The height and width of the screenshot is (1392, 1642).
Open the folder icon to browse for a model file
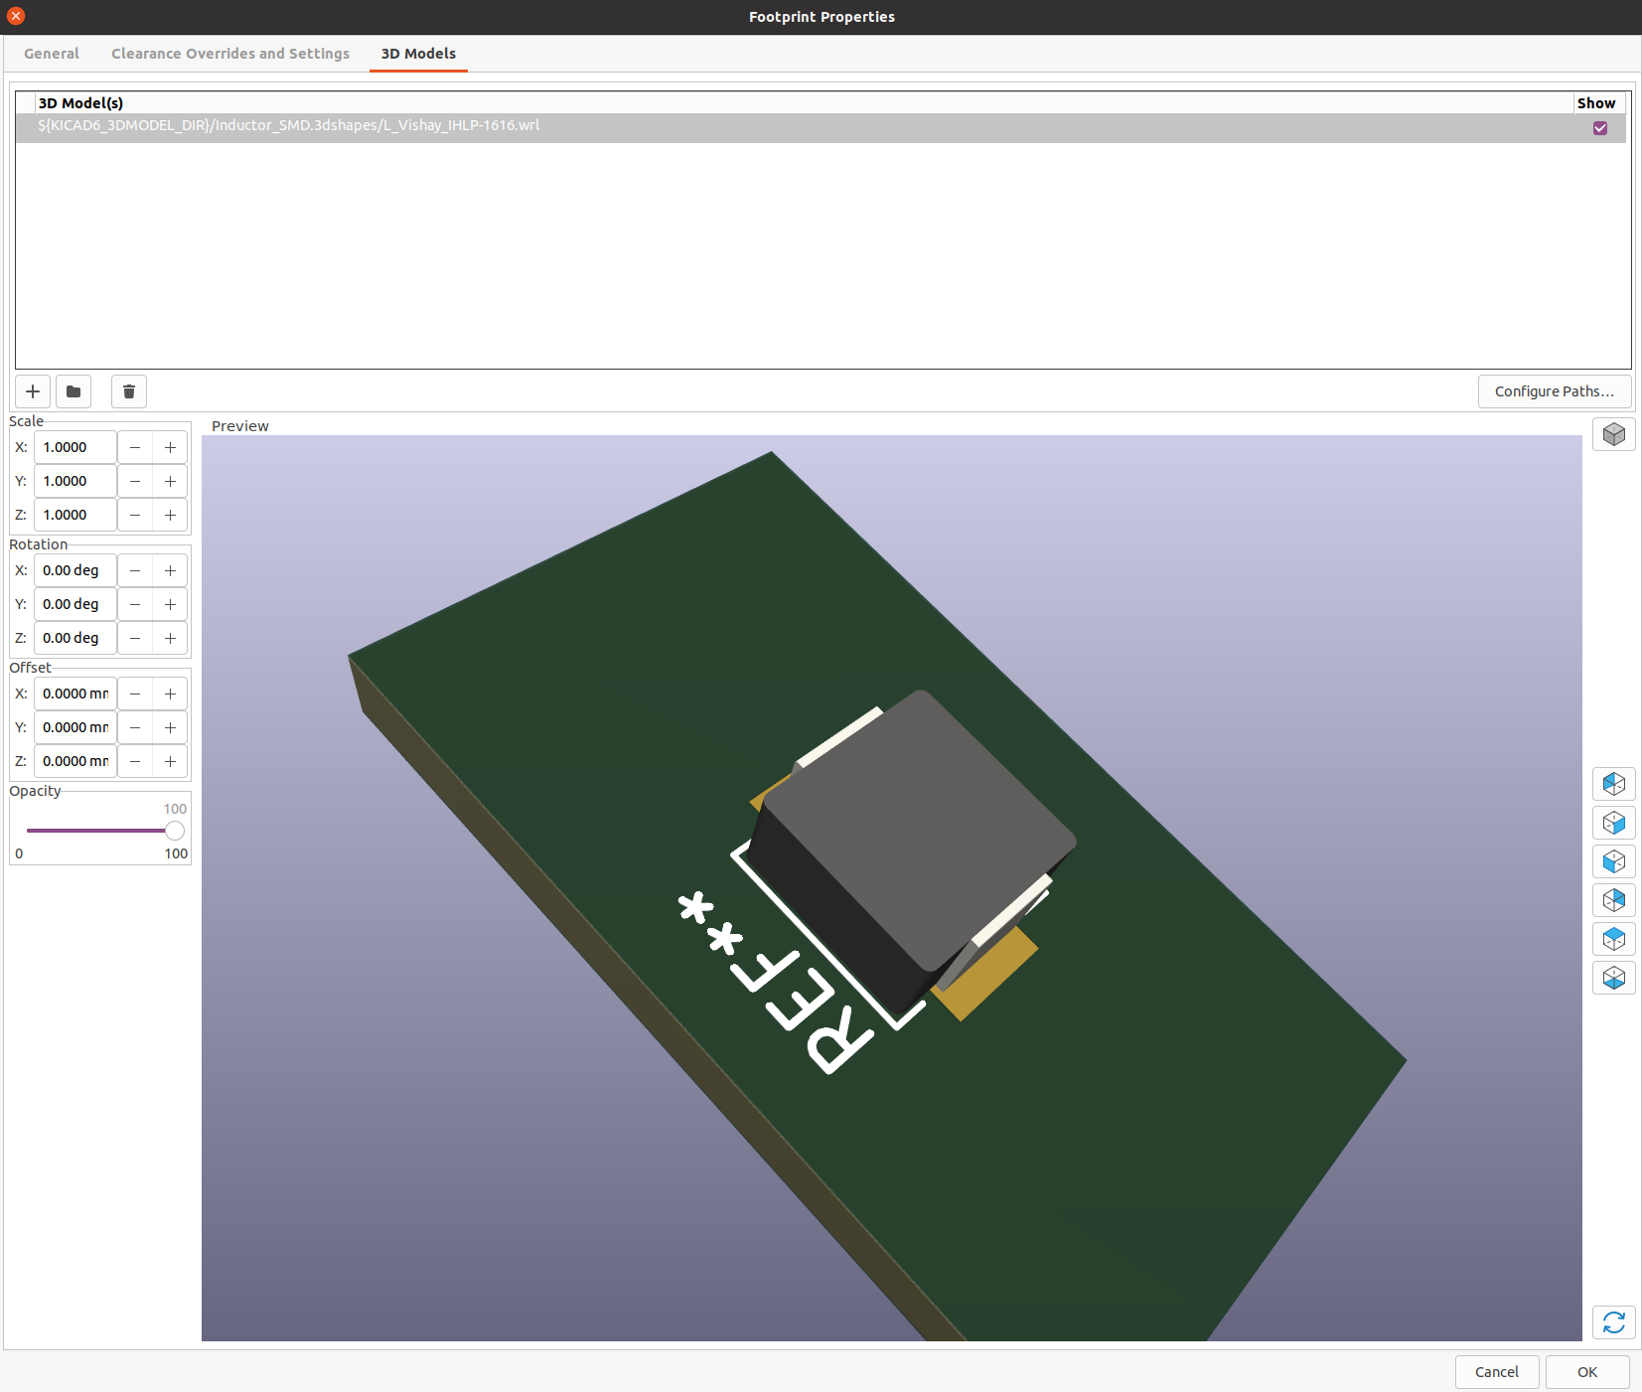[74, 391]
